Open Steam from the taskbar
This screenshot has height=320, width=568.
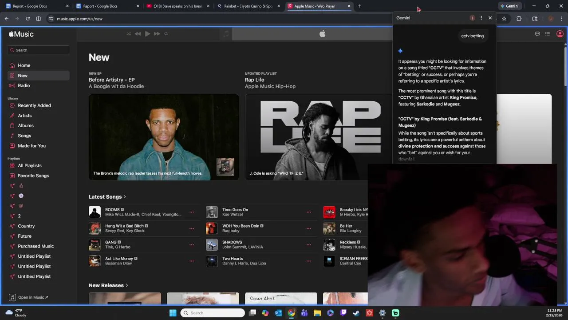356,313
